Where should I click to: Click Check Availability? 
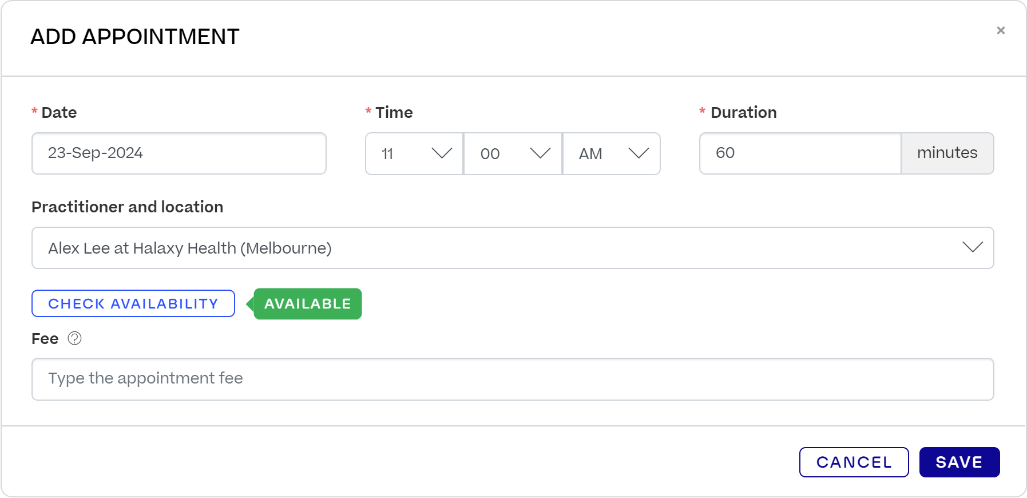(133, 303)
